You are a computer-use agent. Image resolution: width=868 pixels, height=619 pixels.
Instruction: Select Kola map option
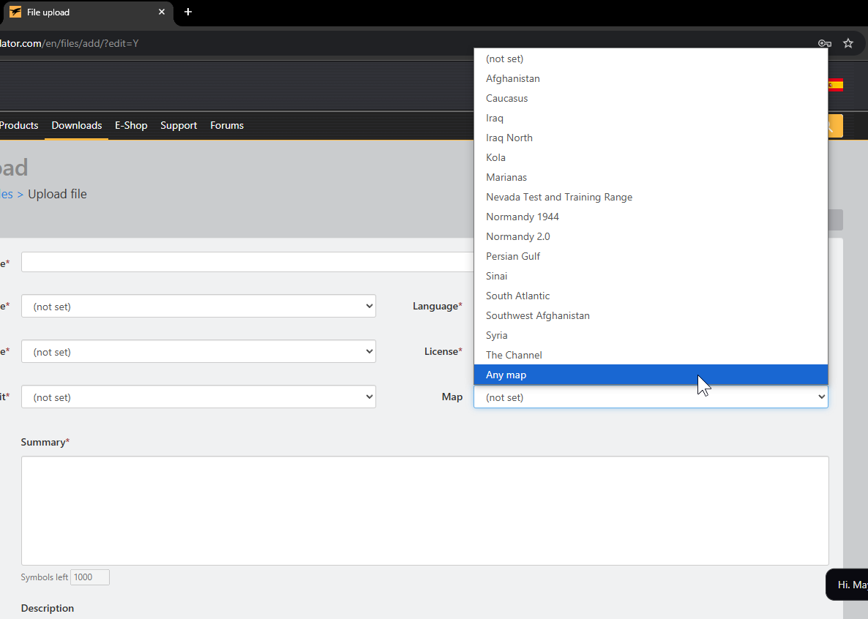coord(651,157)
